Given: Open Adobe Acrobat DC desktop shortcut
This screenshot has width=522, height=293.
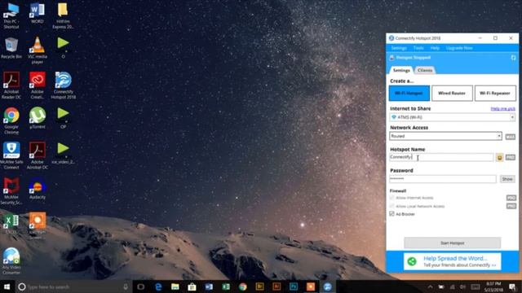Looking at the screenshot, I should 37,155.
